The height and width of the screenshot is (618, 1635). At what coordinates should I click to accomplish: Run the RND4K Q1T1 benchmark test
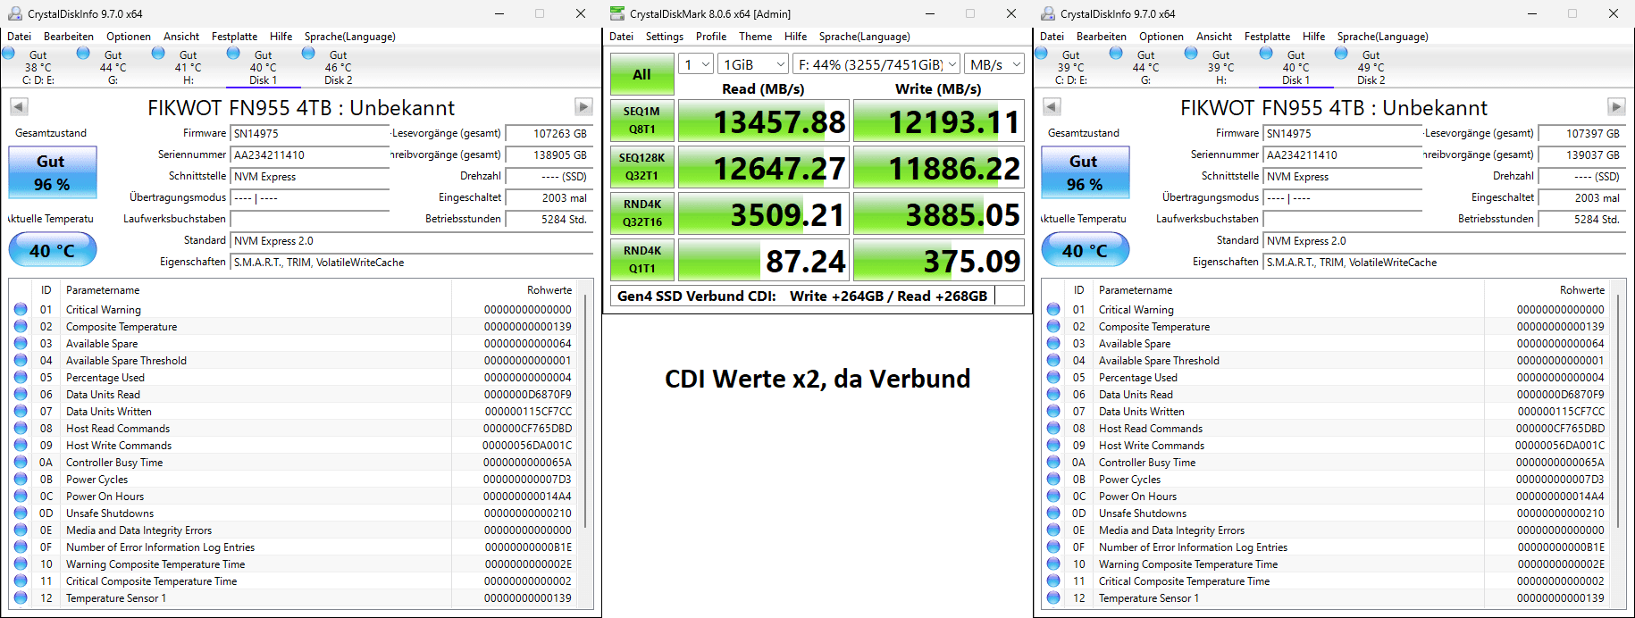(642, 260)
